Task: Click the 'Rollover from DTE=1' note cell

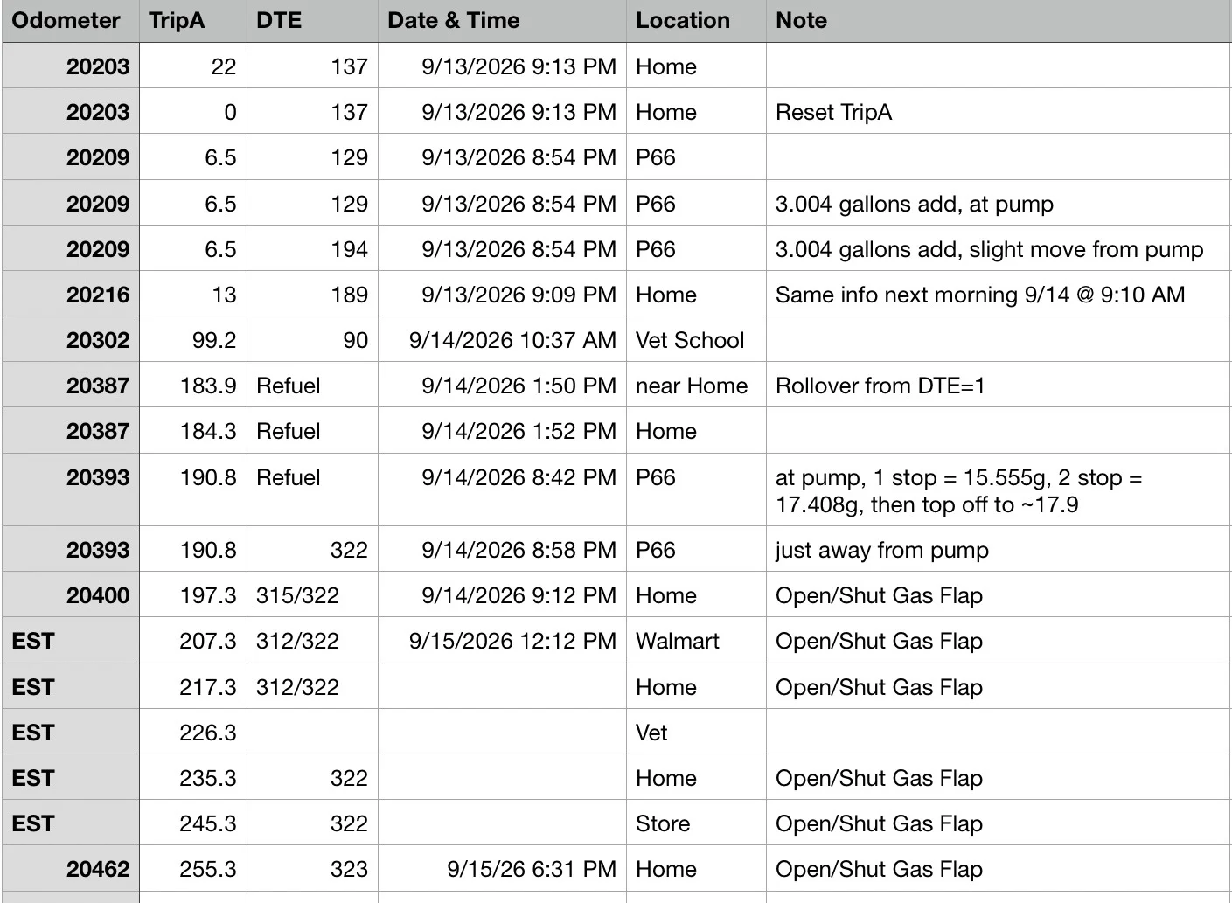Action: pos(999,385)
